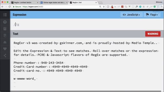
Task: Open the RegExr sidebar menu list icon
Action: click(x=5, y=15)
